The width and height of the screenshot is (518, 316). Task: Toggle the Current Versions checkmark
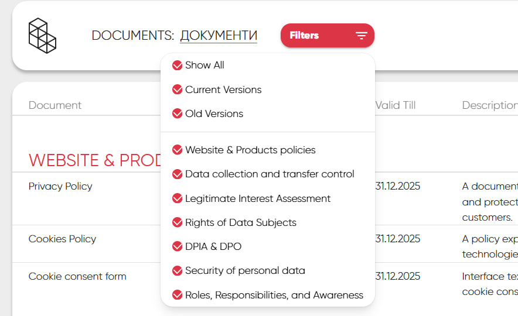pos(178,90)
